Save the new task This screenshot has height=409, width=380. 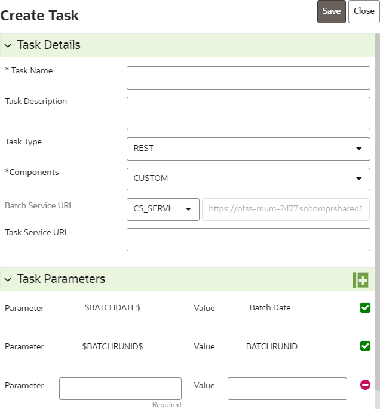coord(332,11)
